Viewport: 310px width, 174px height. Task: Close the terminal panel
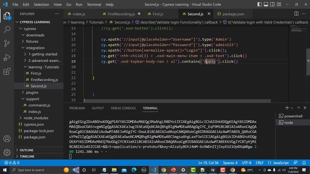coord(305,108)
